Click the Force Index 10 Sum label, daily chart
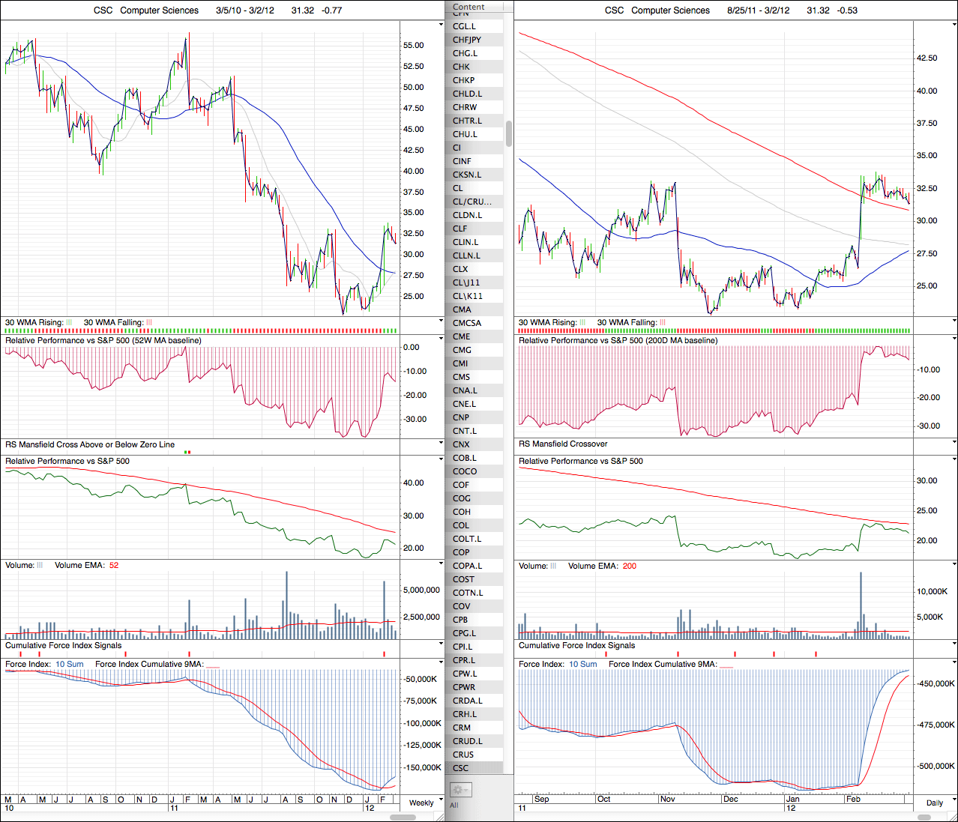958x822 pixels. click(582, 665)
